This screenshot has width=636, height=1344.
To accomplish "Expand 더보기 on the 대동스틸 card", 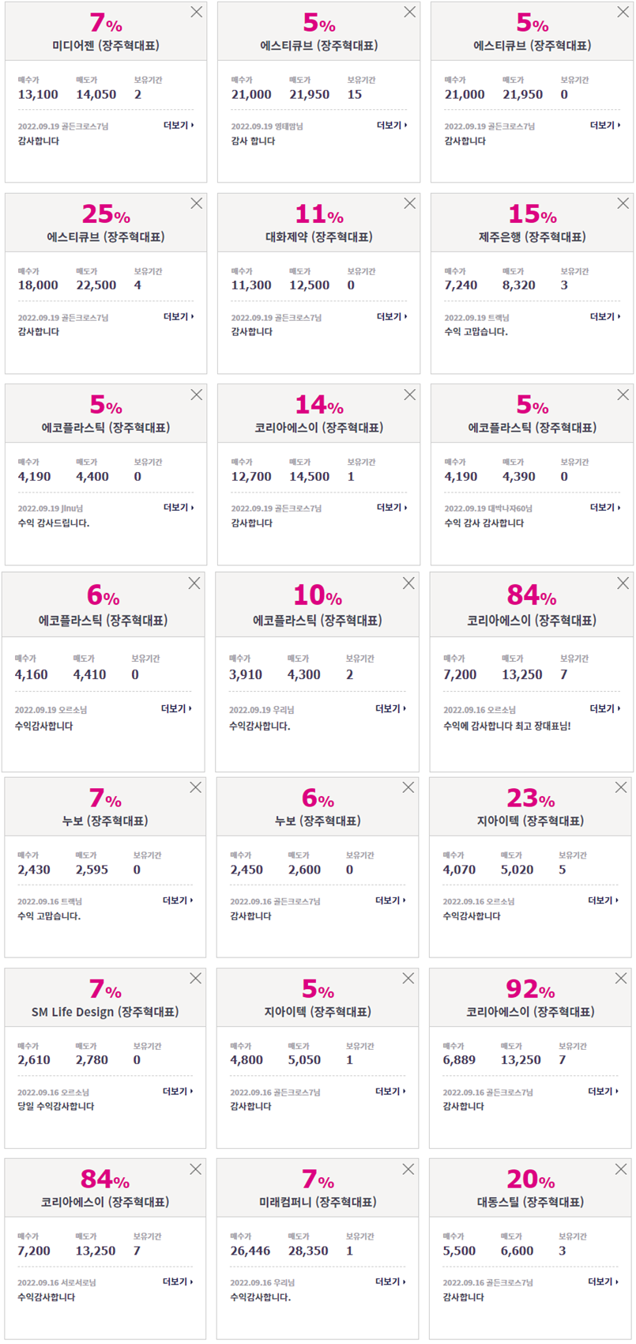I will click(x=604, y=1282).
